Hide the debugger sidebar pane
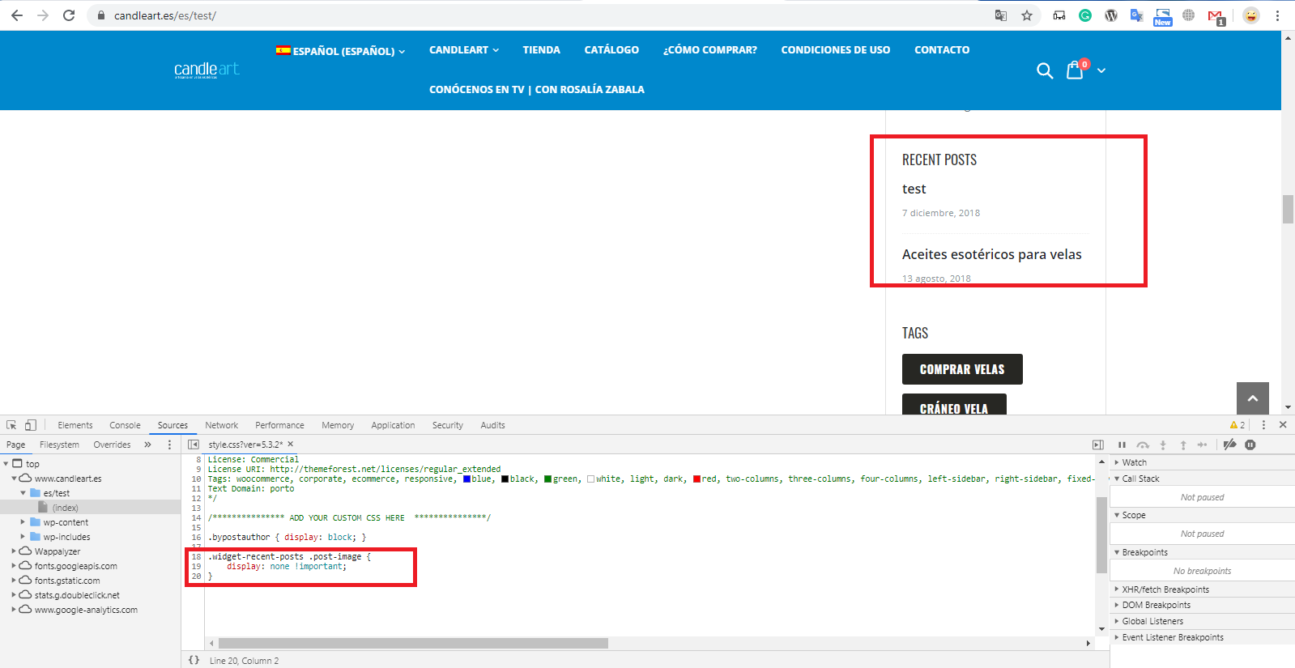 point(1097,445)
